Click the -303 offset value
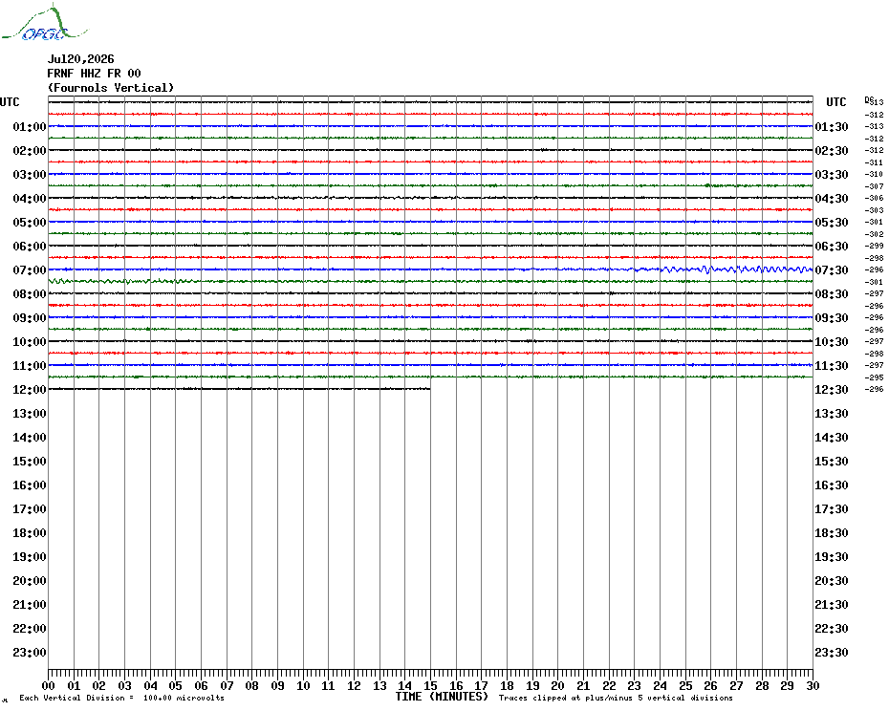This screenshot has height=711, width=889. 875,210
